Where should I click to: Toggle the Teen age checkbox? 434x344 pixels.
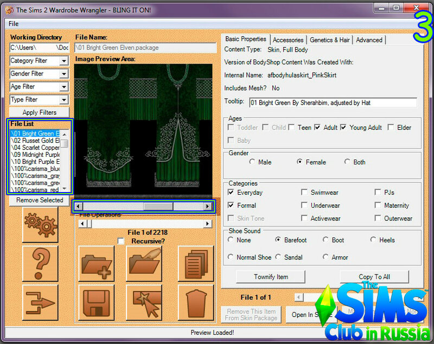pos(291,128)
